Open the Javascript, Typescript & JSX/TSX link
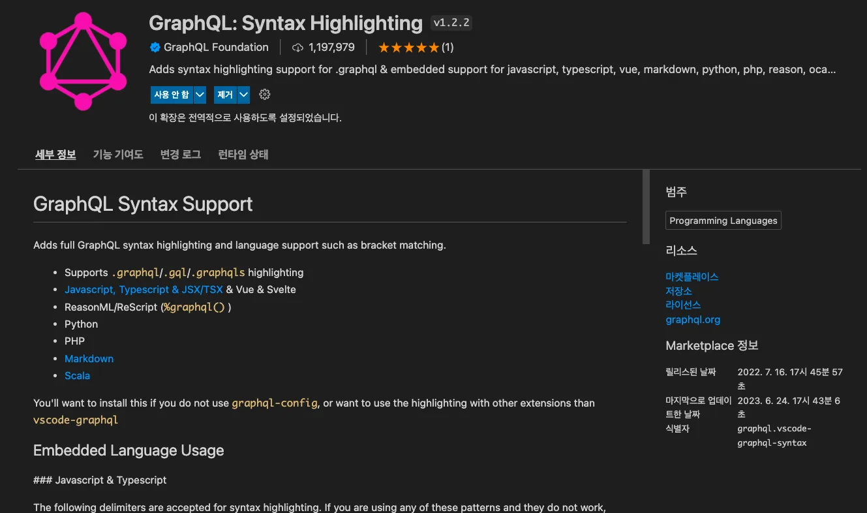Viewport: 867px width, 513px height. coord(144,289)
